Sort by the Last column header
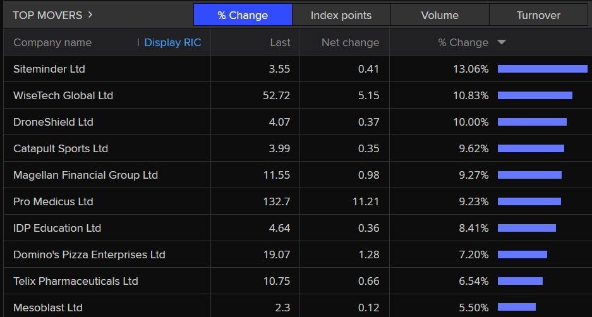The image size is (592, 317). (280, 42)
